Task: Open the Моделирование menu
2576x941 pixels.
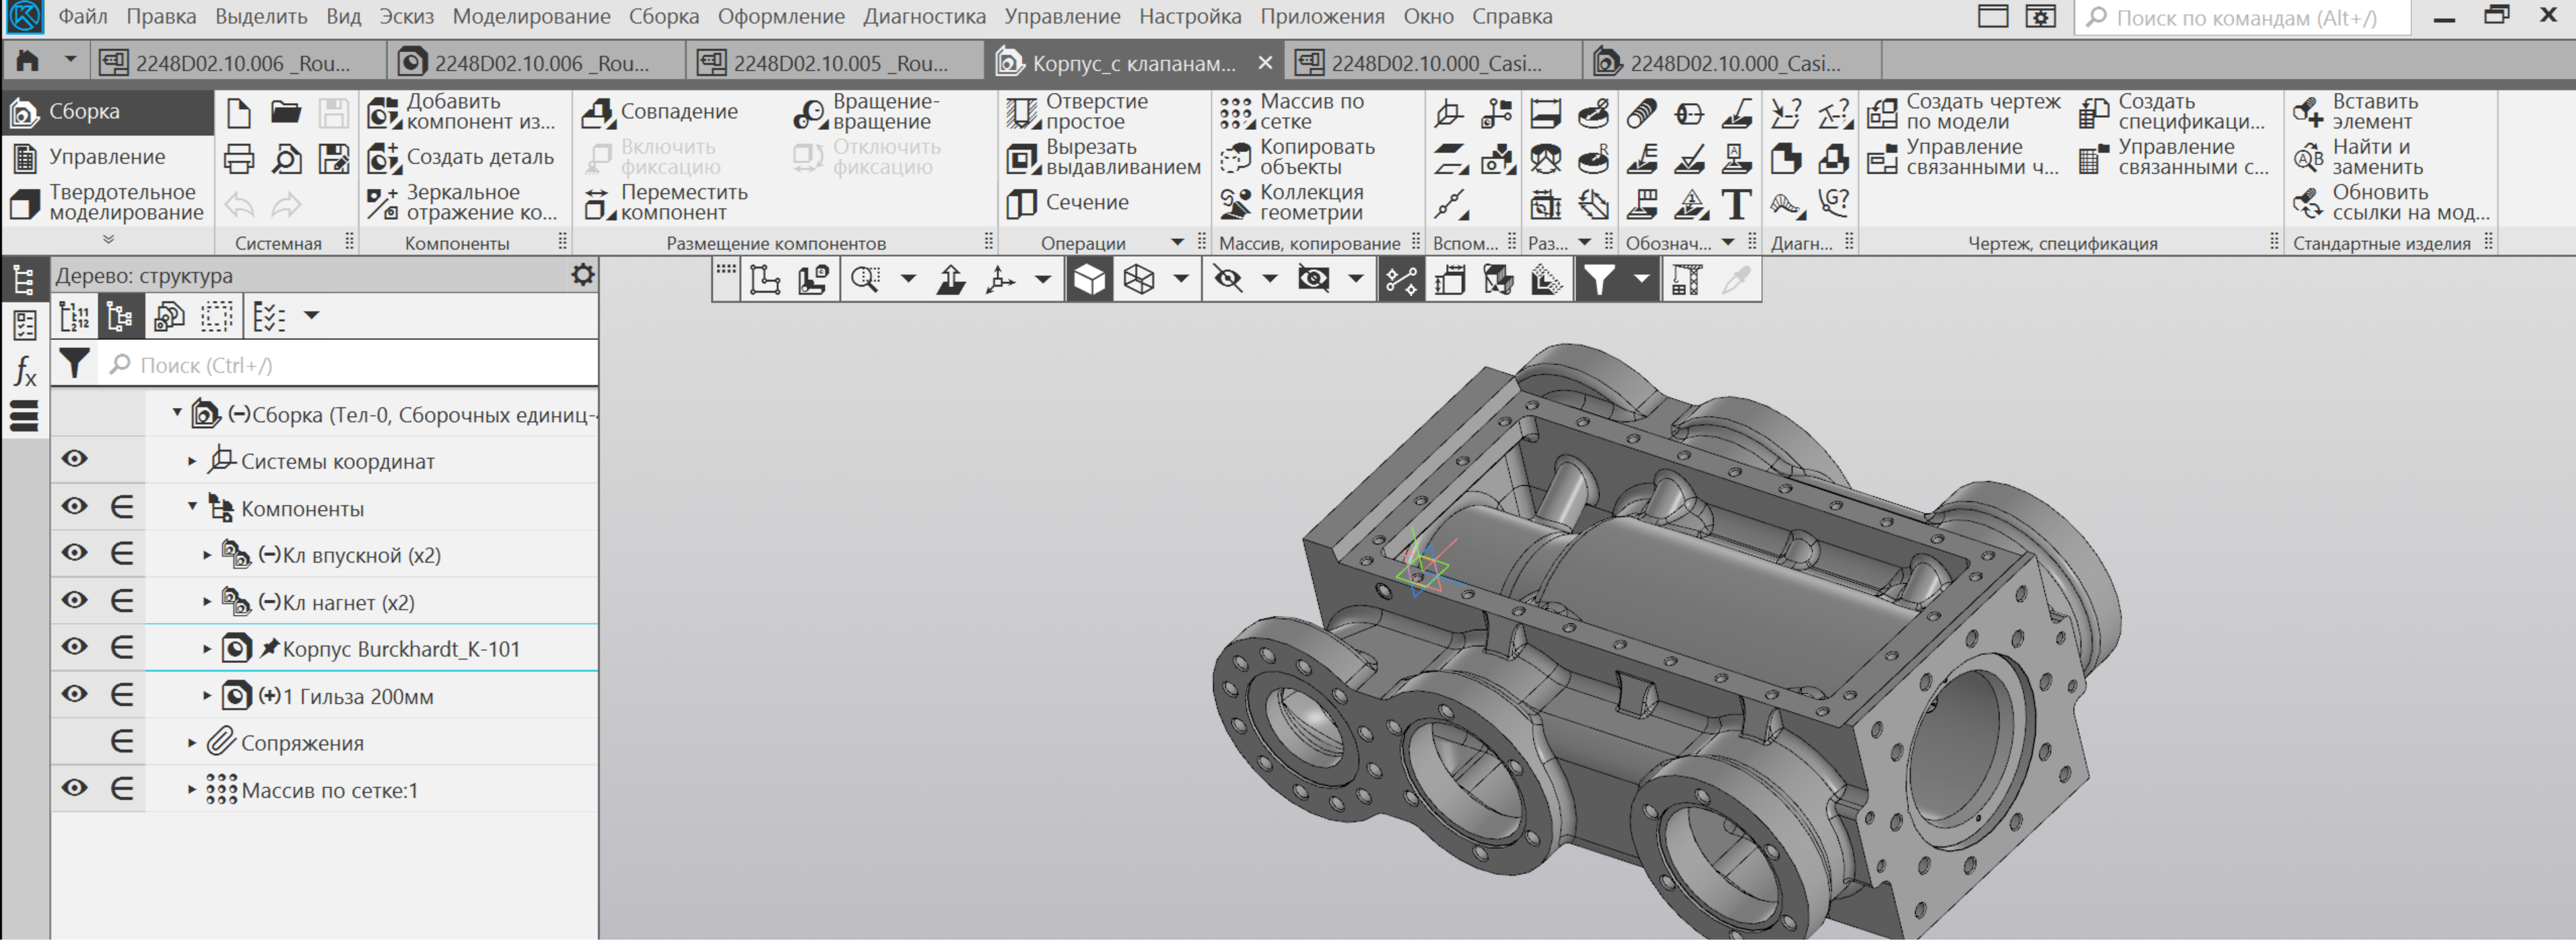Action: pyautogui.click(x=530, y=16)
